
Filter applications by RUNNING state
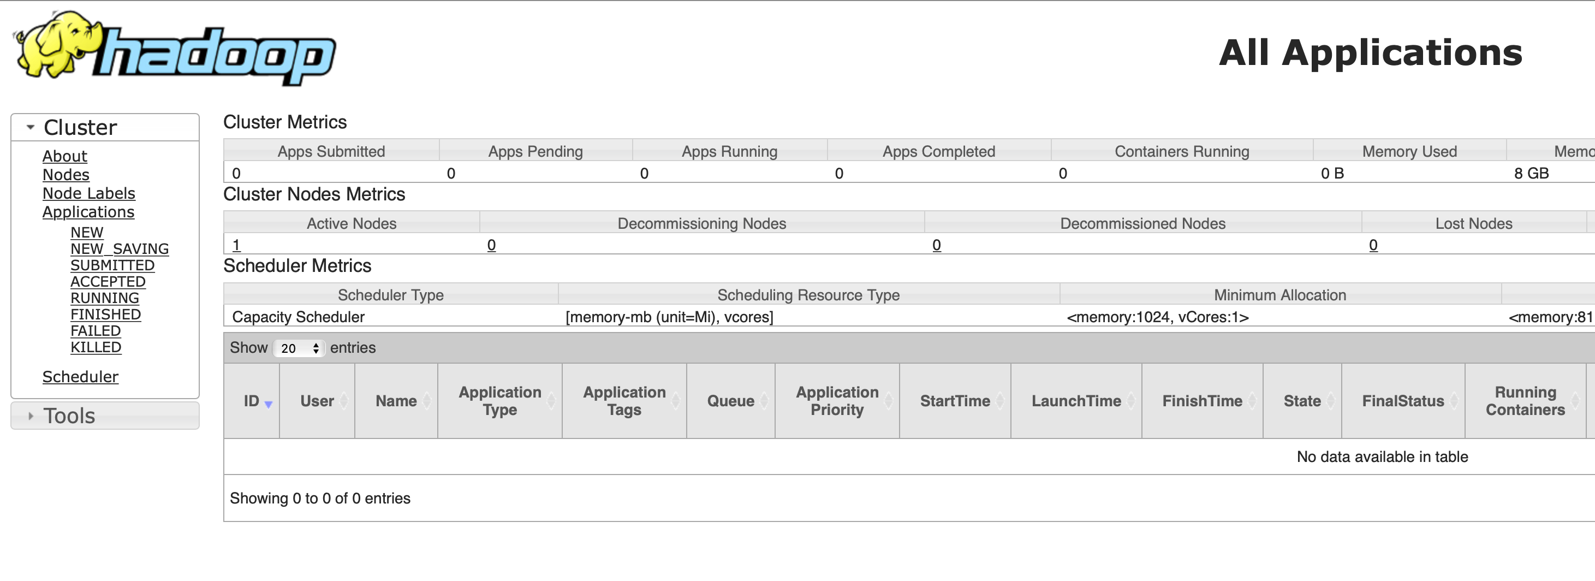[x=105, y=298]
